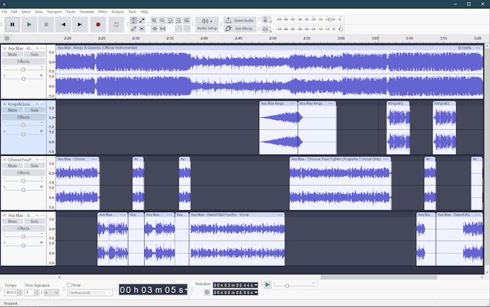Click the playback meter speaker icon
The image size is (490, 307).
265,29
